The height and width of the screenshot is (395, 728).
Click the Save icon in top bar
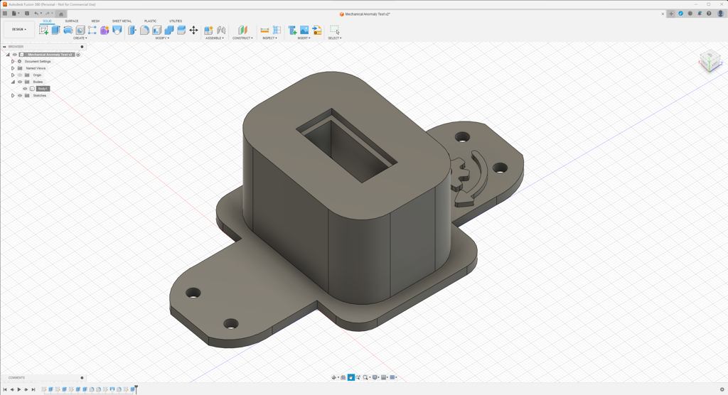[27, 13]
